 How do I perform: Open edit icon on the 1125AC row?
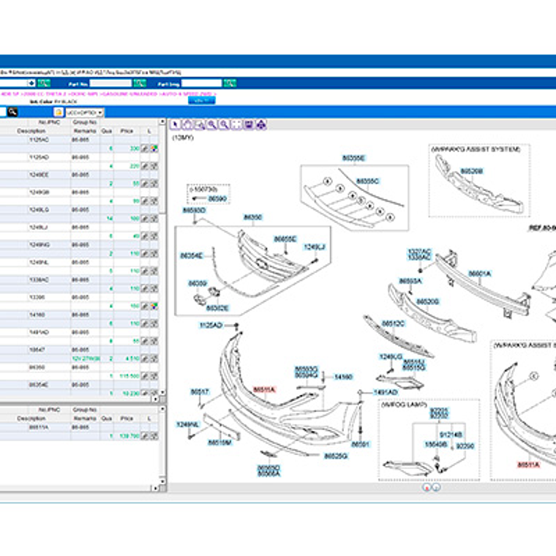coord(145,149)
